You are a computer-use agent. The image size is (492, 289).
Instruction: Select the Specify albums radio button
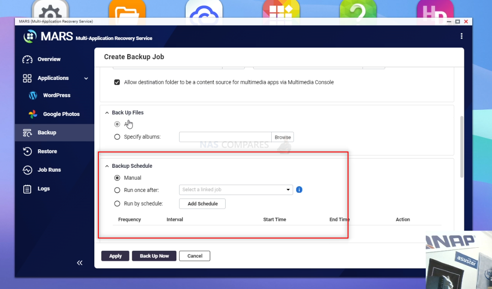click(117, 137)
